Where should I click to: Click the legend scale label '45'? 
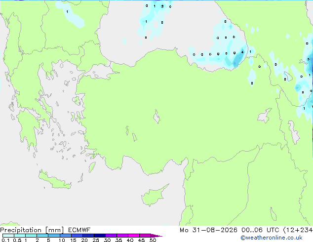click(141, 240)
